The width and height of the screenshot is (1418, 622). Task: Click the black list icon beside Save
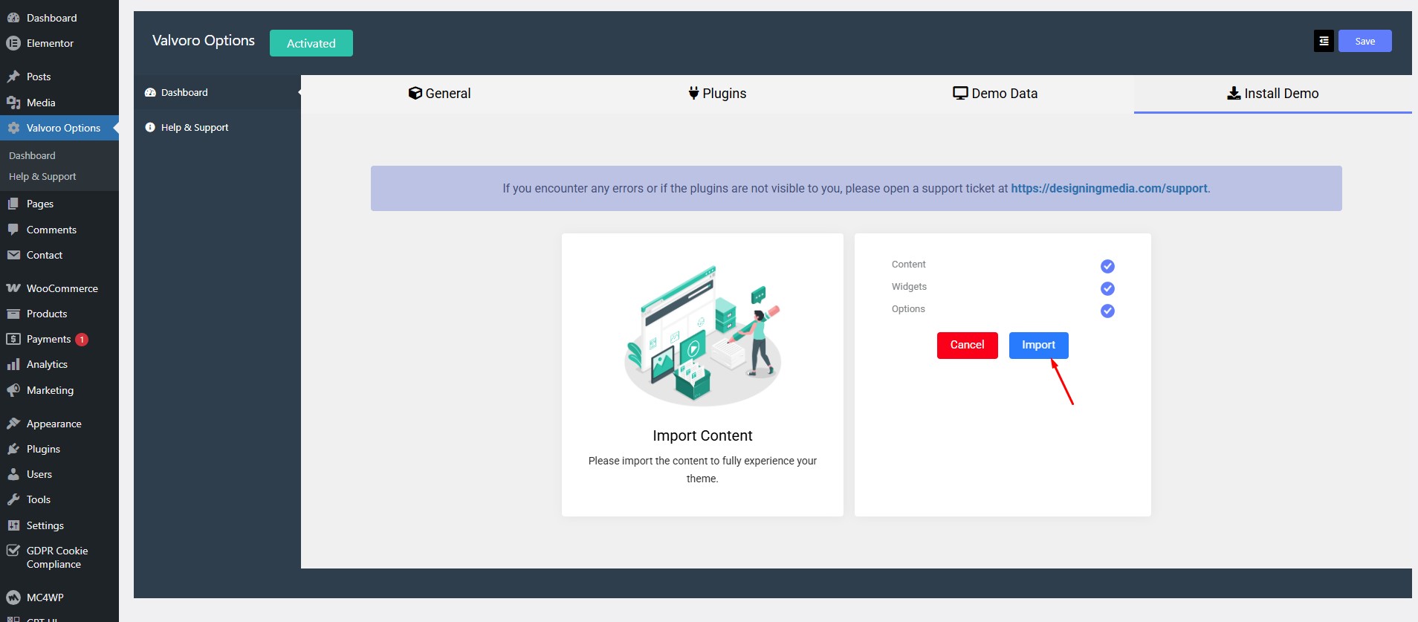pyautogui.click(x=1324, y=42)
